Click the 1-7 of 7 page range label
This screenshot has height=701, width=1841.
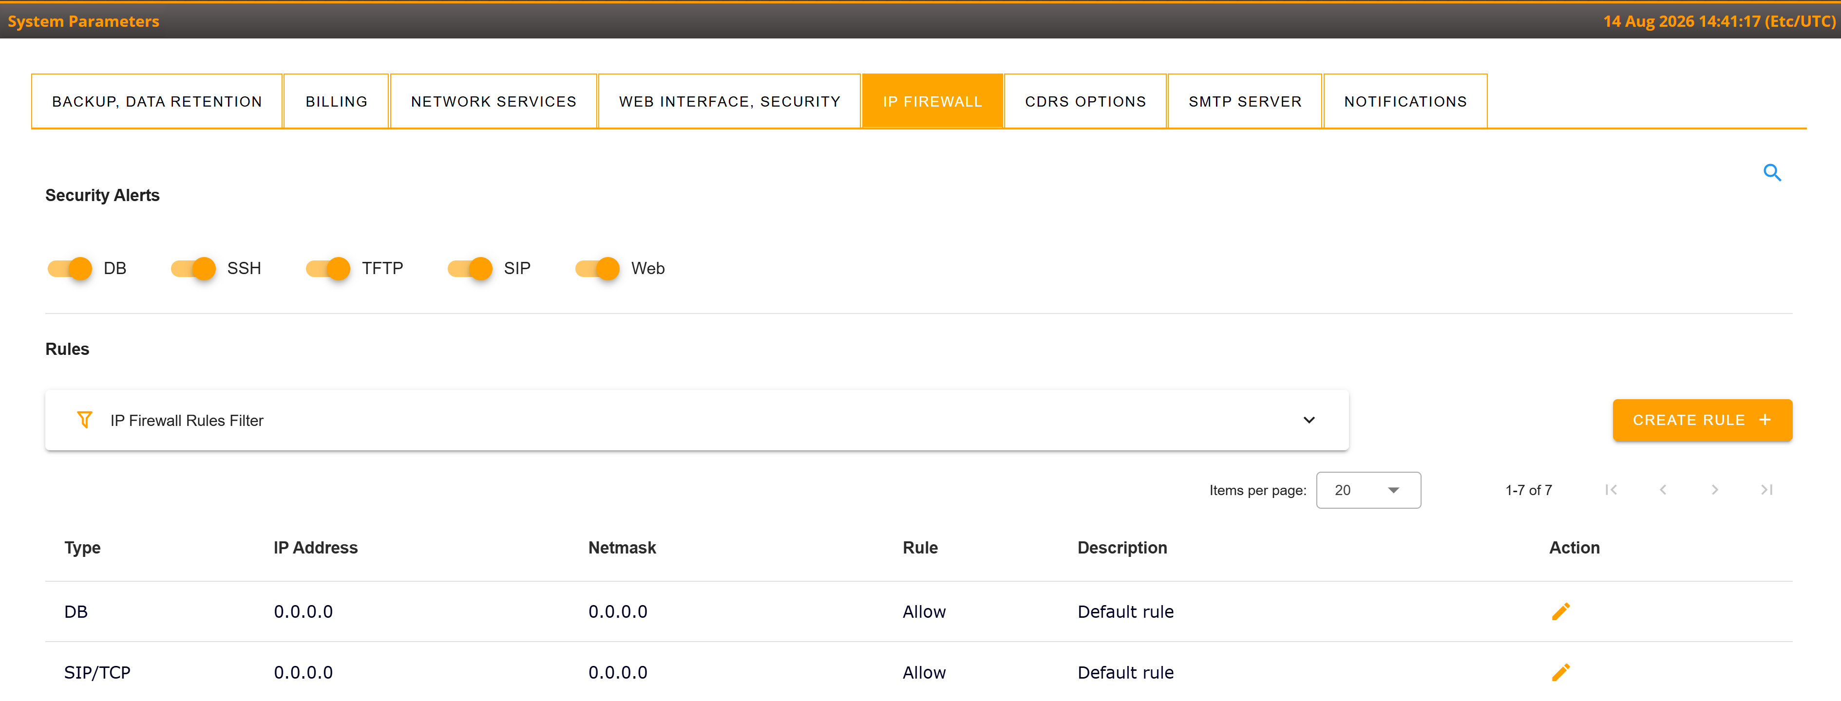1529,490
